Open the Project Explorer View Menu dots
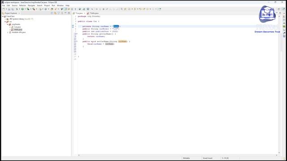This screenshot has width=287, height=161. tap(62, 13)
